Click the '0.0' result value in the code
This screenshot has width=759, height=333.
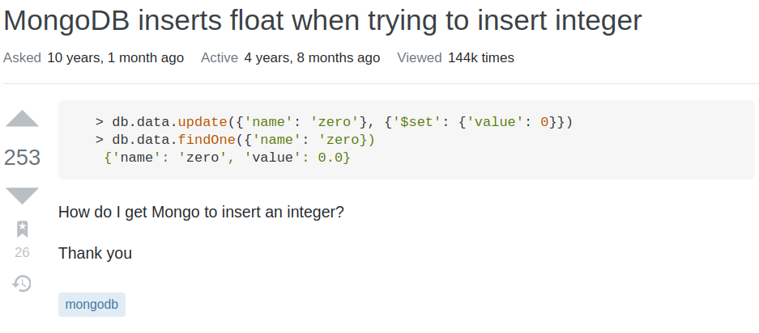pyautogui.click(x=330, y=158)
